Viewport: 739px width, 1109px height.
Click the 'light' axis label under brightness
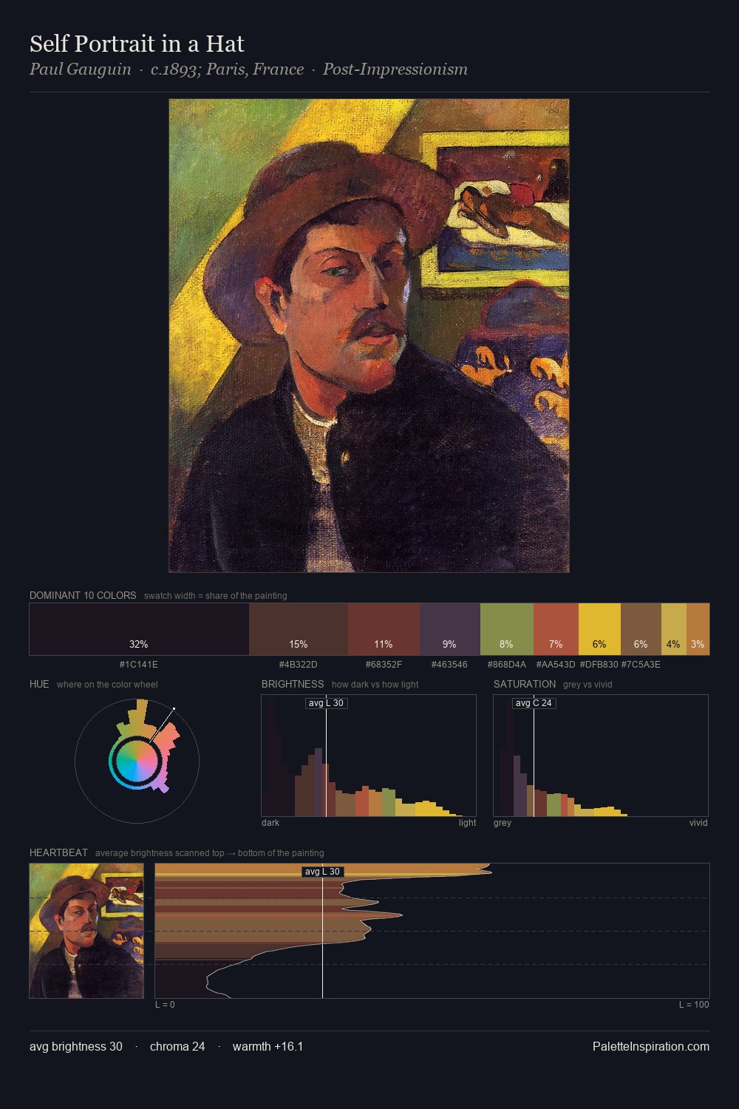coord(467,823)
